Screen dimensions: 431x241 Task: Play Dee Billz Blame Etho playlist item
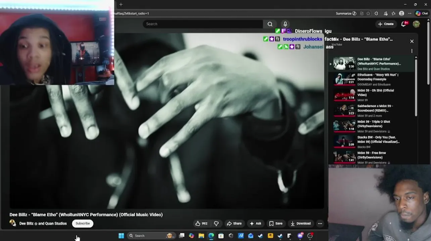pos(372,64)
